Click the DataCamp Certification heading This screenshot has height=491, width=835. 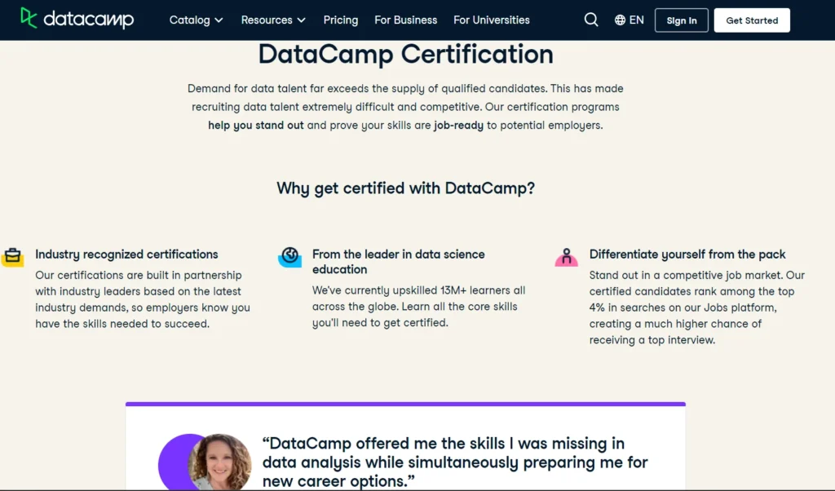(x=406, y=55)
